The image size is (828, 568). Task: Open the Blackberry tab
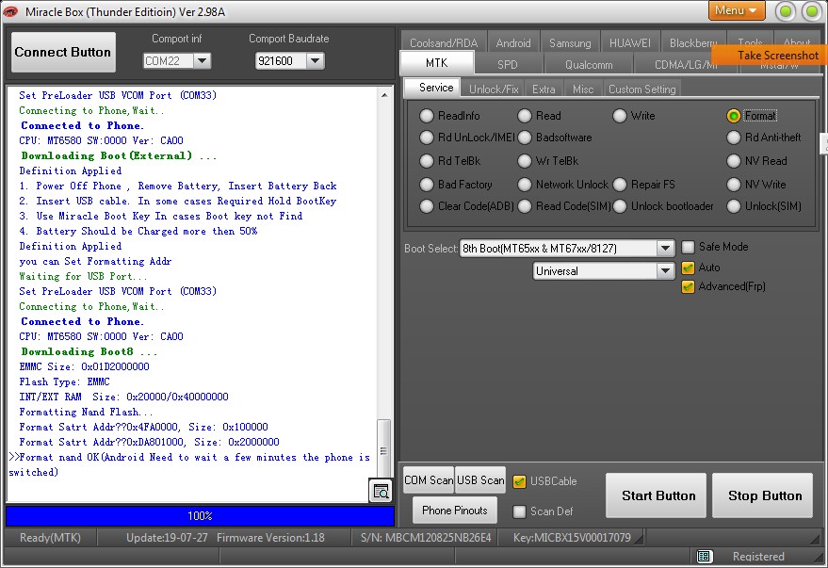point(693,42)
